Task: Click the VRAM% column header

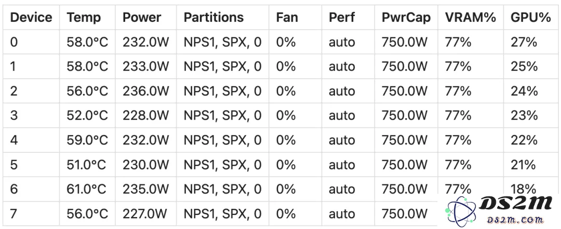Action: click(x=471, y=17)
